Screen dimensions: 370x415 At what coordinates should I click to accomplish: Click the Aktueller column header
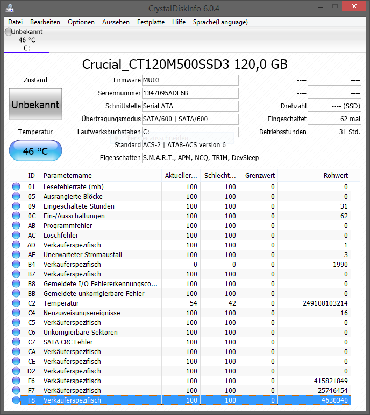[181, 176]
